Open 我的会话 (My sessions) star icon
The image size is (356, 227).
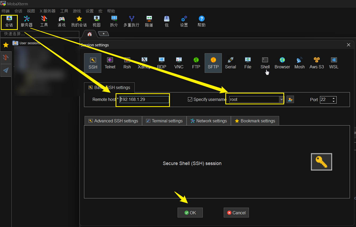pyautogui.click(x=79, y=21)
